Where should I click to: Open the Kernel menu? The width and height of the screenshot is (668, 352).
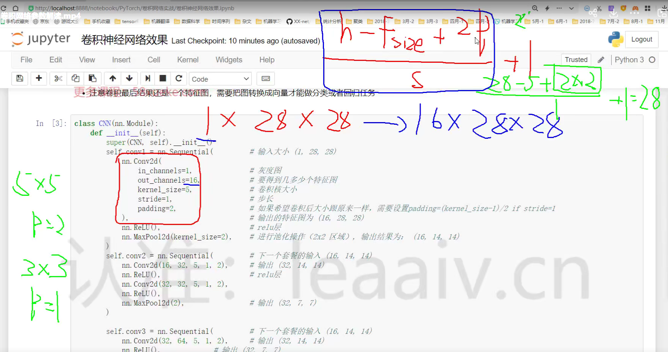click(x=188, y=60)
